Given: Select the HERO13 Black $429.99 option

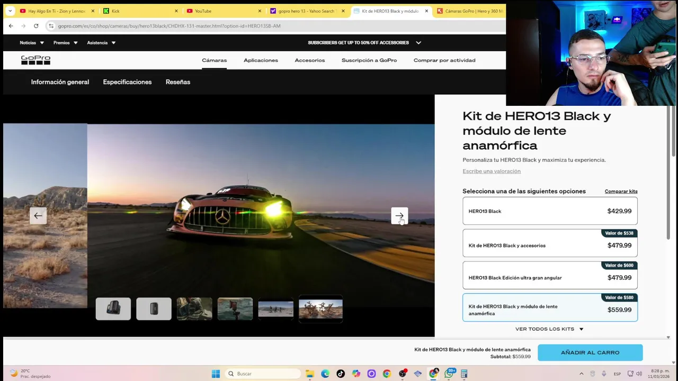Looking at the screenshot, I should click(550, 211).
